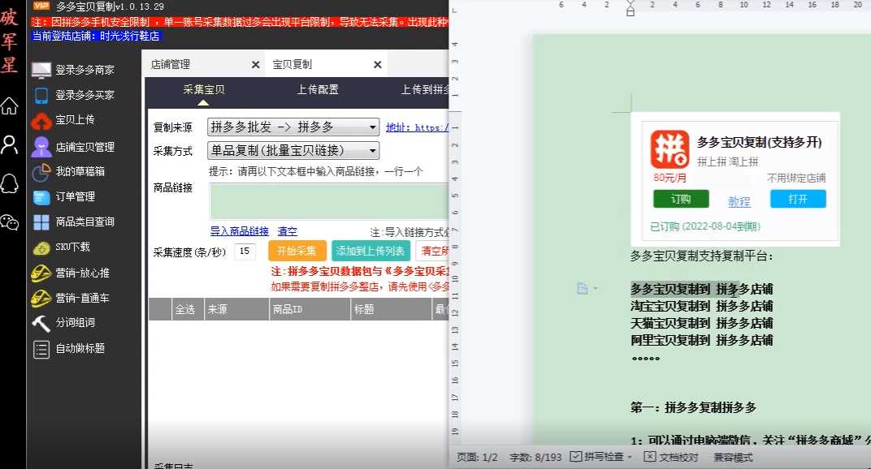Select the 上传到拼多多 sub-tab
The height and width of the screenshot is (469, 871).
tap(425, 90)
